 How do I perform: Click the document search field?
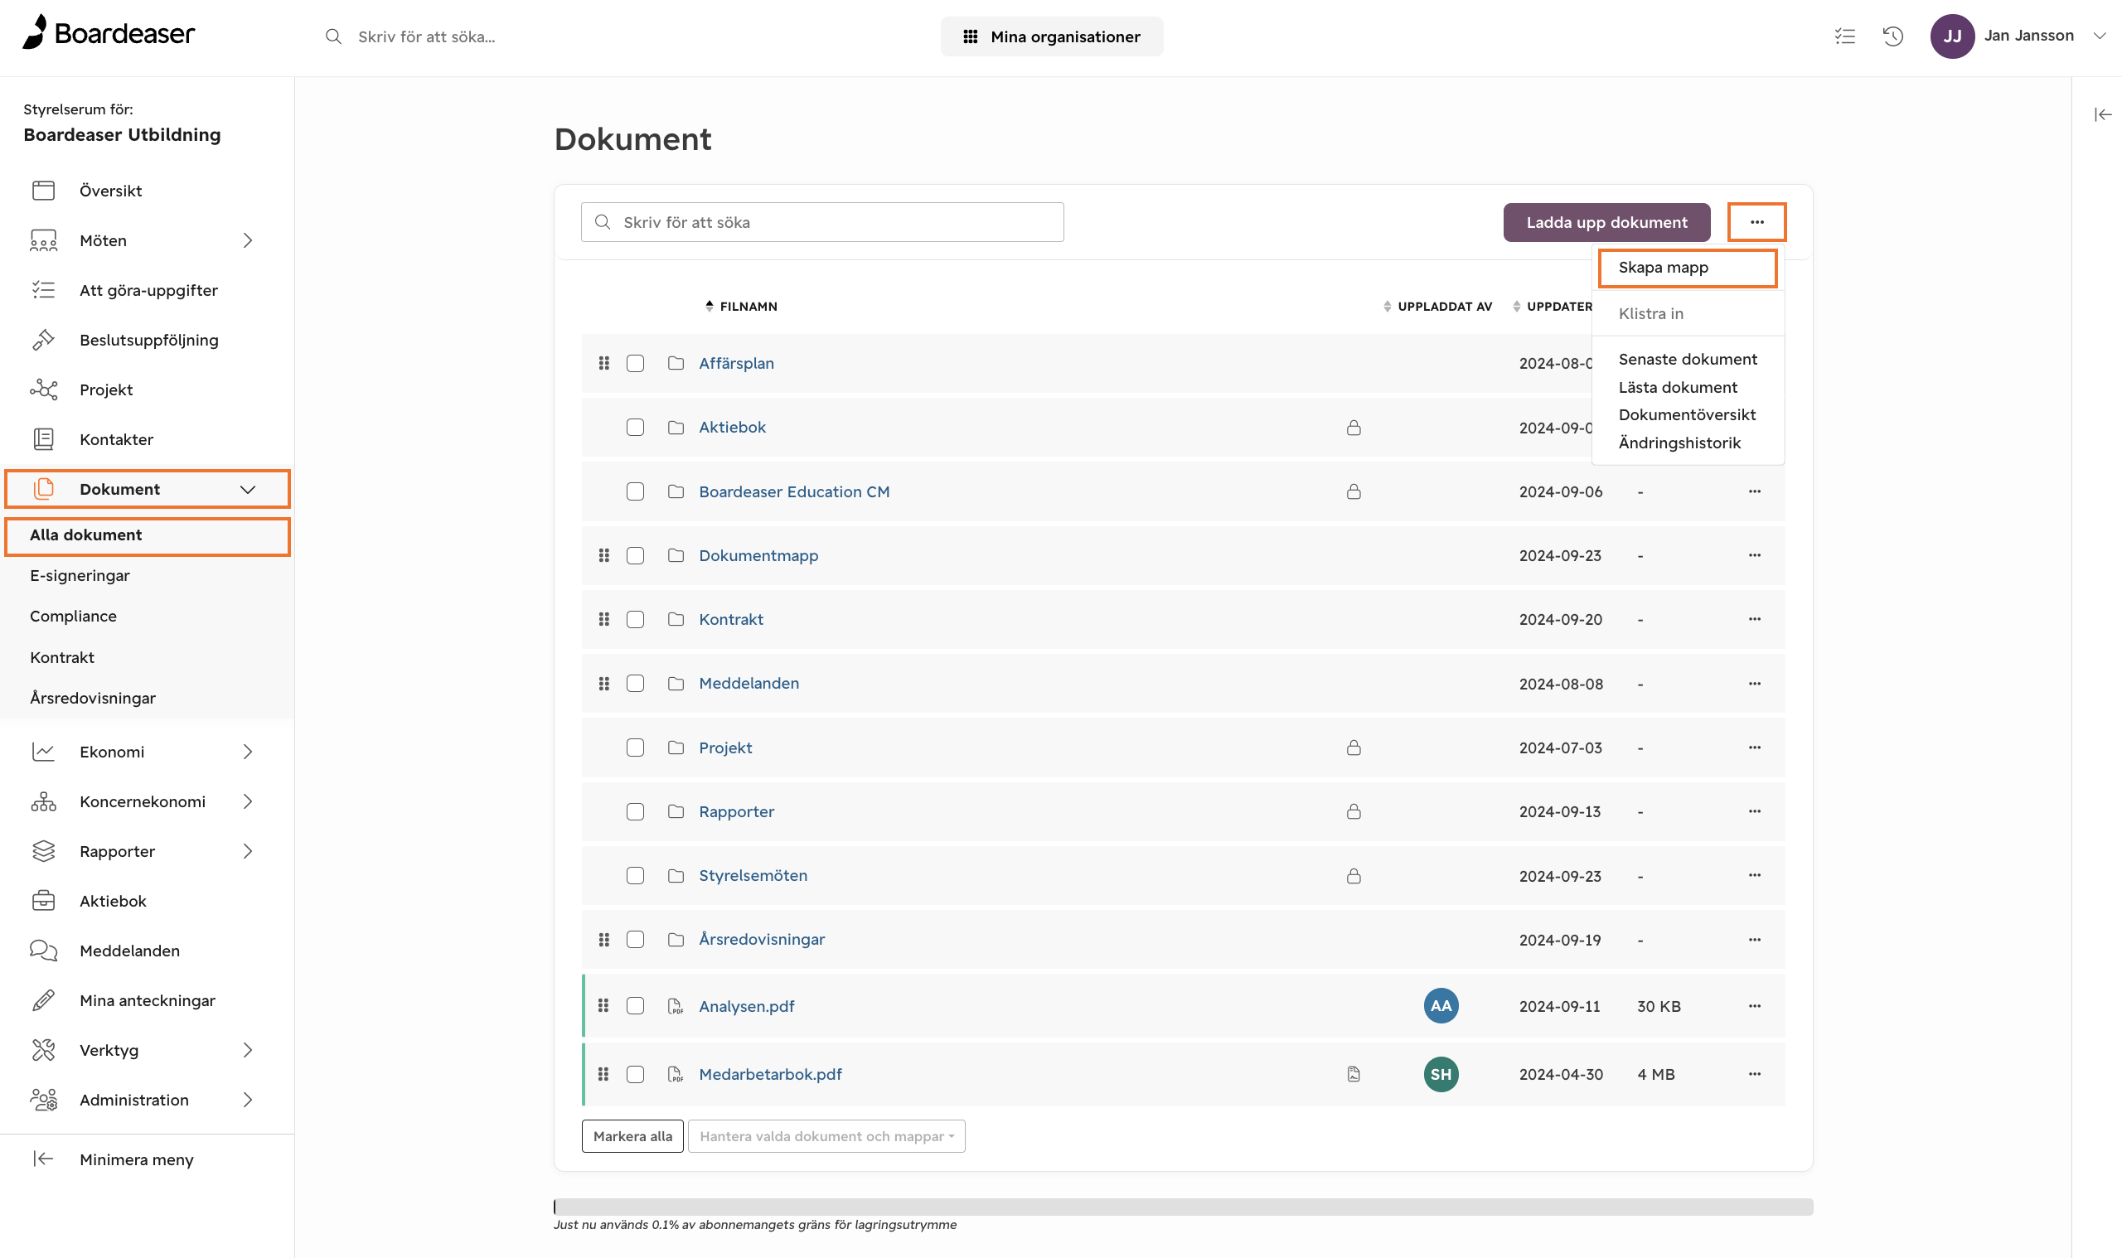coord(821,222)
